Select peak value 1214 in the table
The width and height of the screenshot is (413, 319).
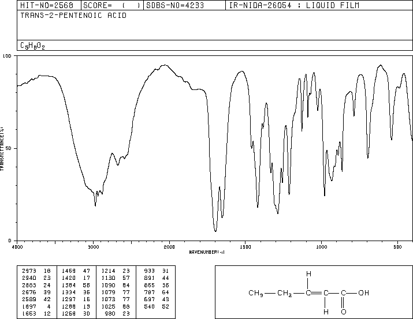108,271
